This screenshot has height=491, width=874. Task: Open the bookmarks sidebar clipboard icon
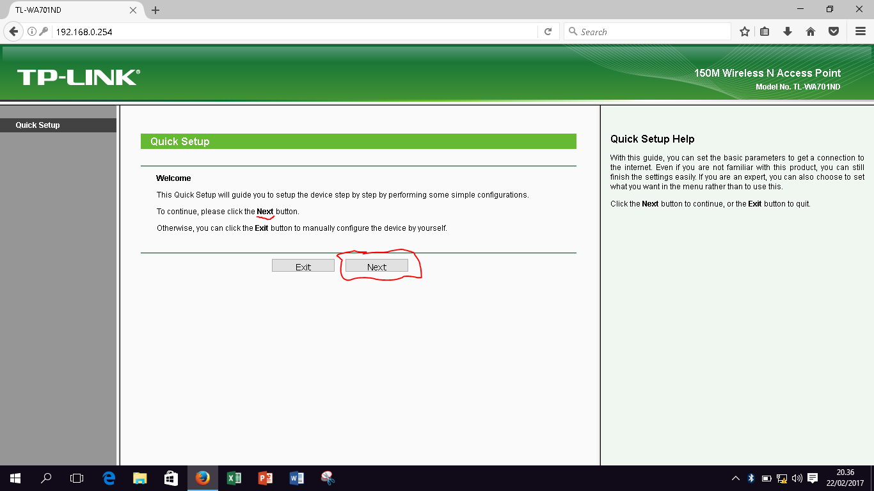tap(765, 31)
